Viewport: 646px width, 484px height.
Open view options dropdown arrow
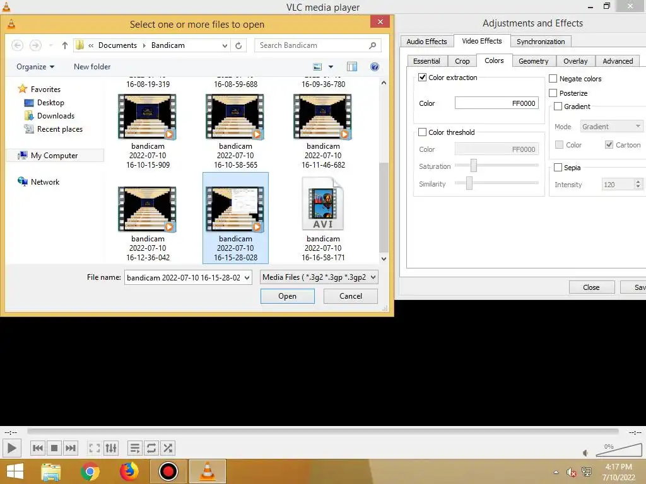point(331,67)
